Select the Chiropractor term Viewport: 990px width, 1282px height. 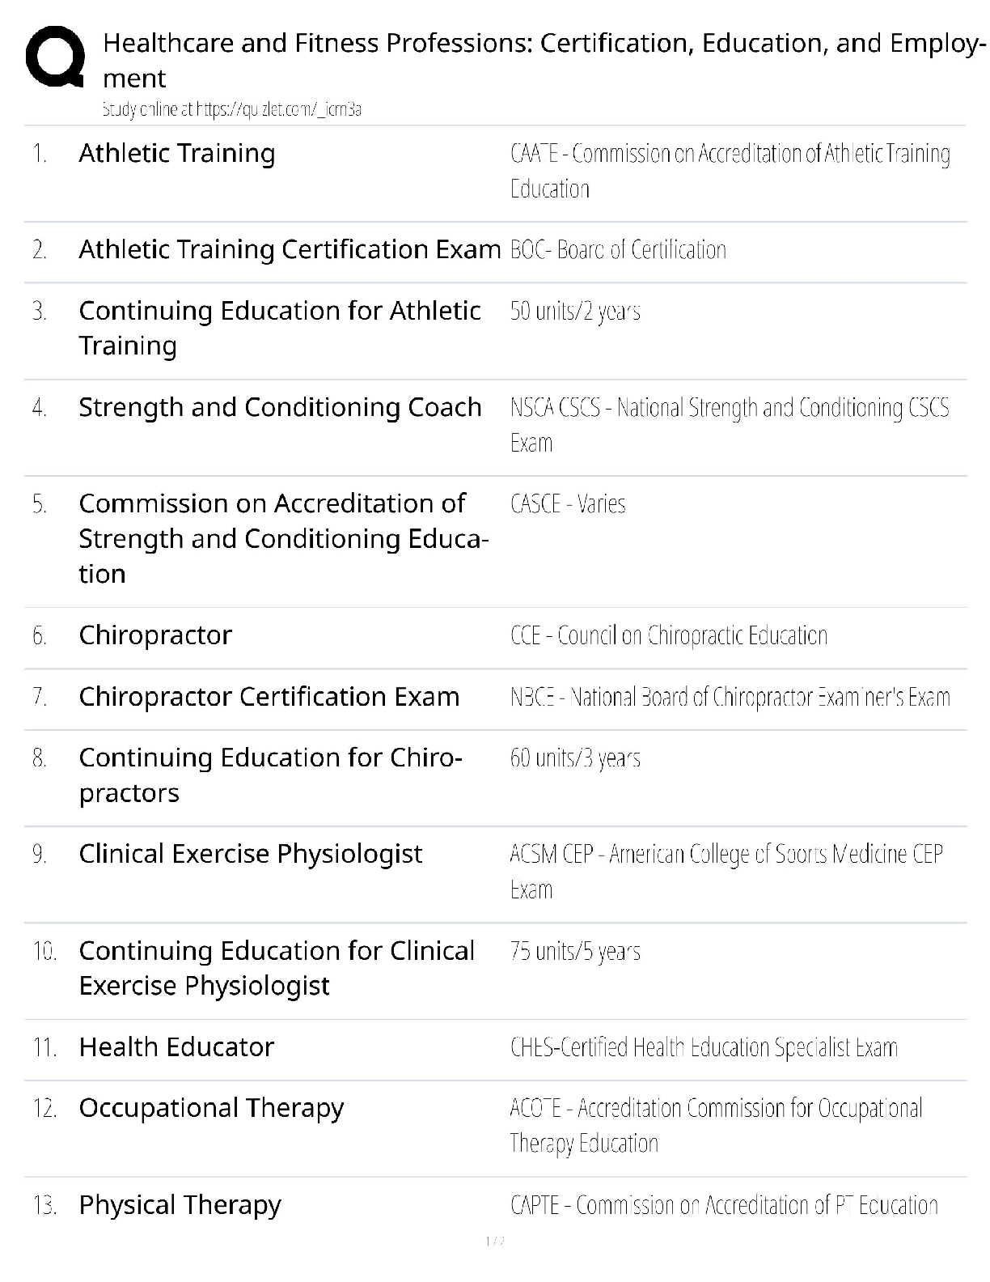point(155,635)
